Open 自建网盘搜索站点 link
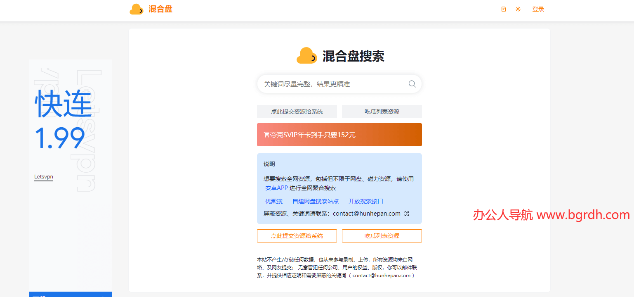 click(316, 201)
